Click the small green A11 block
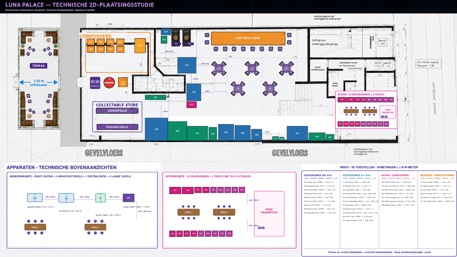 pos(276,138)
